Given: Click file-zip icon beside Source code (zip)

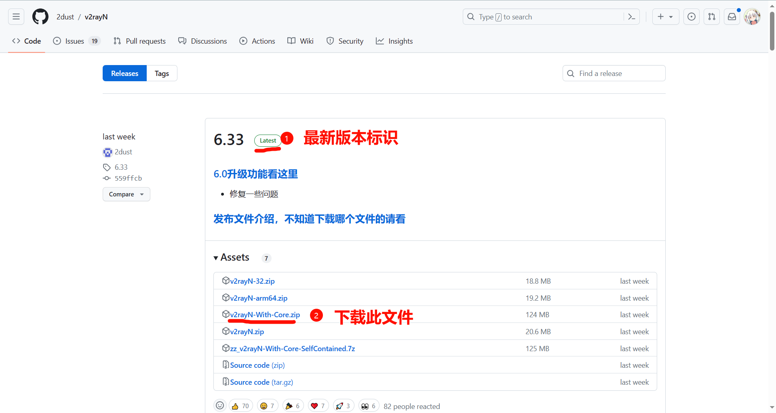Looking at the screenshot, I should click(x=226, y=365).
